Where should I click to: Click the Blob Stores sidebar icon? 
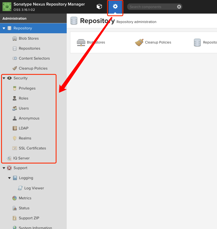pyautogui.click(x=15, y=39)
